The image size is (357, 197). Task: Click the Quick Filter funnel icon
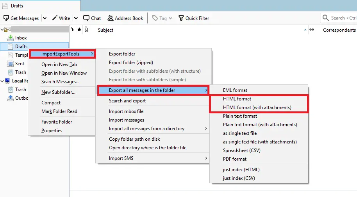[181, 18]
